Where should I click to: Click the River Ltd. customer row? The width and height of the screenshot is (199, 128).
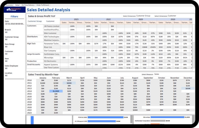48,47
